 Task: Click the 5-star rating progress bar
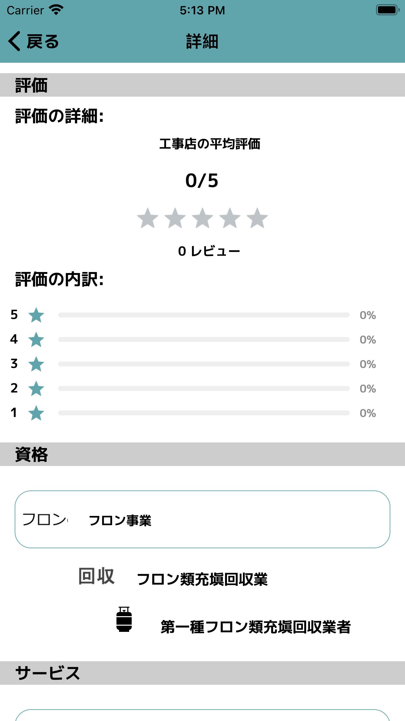(204, 315)
